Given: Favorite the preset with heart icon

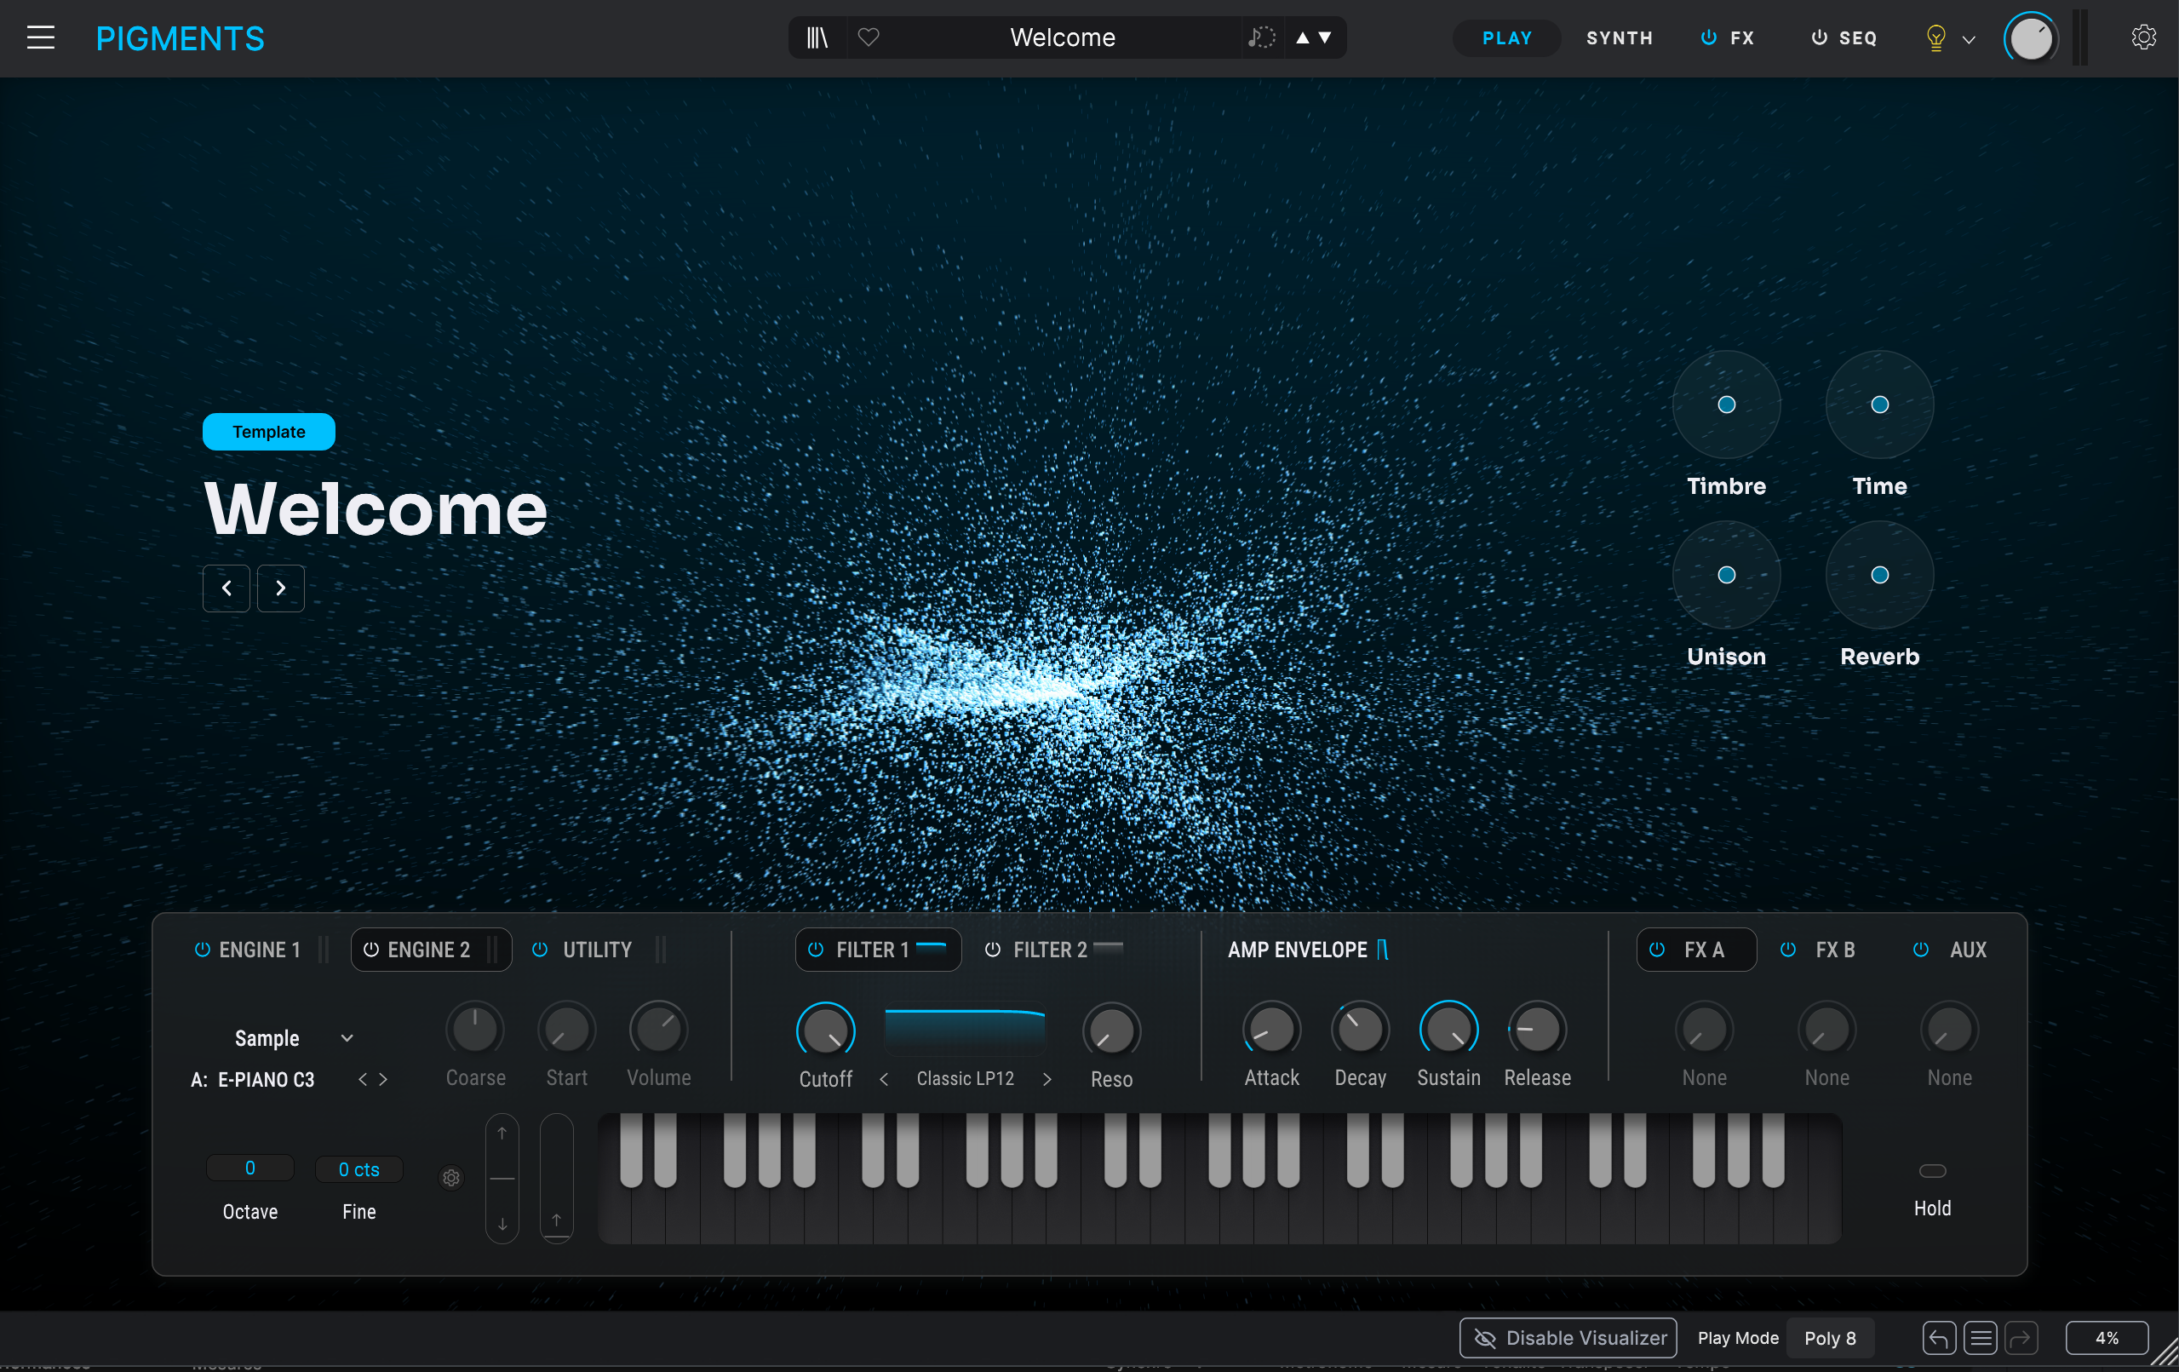Looking at the screenshot, I should [x=869, y=38].
